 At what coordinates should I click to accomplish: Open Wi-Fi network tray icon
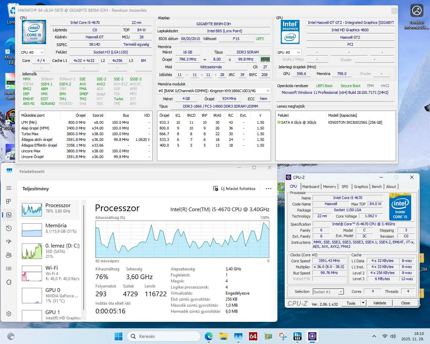(x=385, y=336)
